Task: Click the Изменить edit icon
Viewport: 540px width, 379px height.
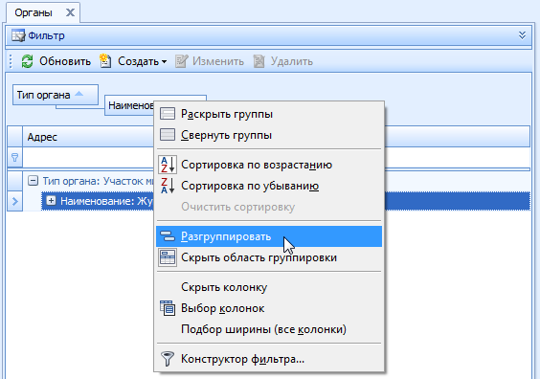Action: click(x=182, y=61)
